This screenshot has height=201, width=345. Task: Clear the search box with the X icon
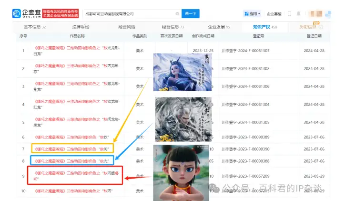[177, 14]
